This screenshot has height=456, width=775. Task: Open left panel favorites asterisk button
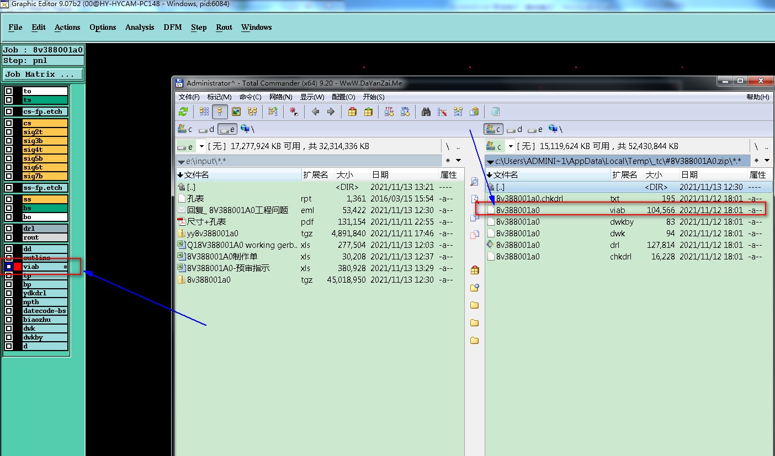pos(448,161)
